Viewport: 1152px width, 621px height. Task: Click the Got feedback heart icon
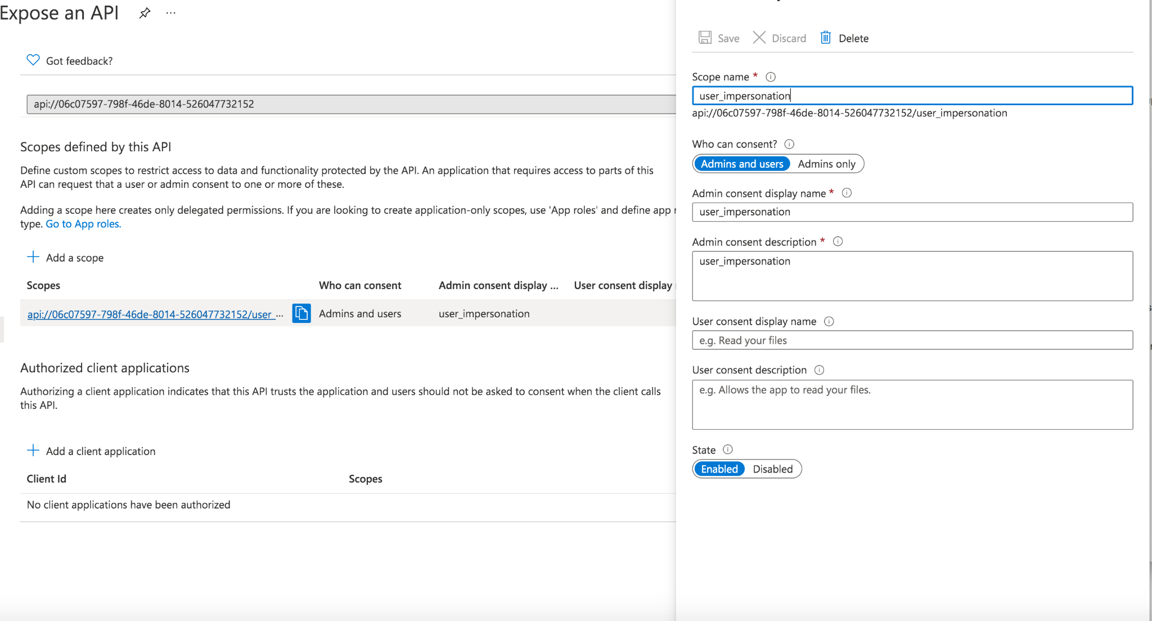(x=33, y=60)
